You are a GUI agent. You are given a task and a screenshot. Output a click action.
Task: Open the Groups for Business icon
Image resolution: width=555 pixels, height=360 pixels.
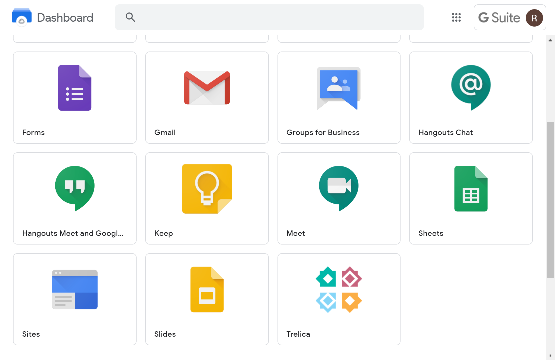[339, 88]
